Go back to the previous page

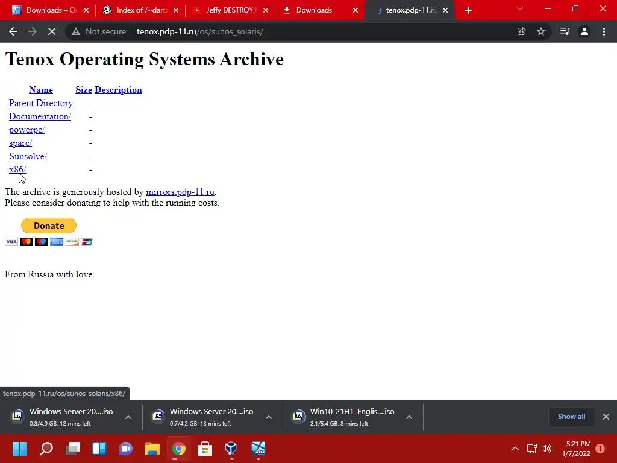(13, 31)
